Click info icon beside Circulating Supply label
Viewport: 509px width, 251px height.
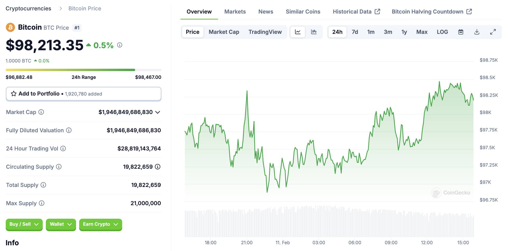[59, 167]
